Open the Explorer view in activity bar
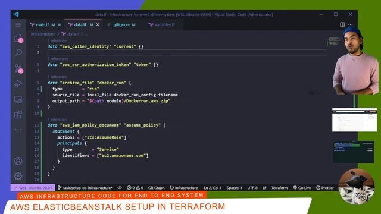381x214 pixels. pyautogui.click(x=18, y=38)
